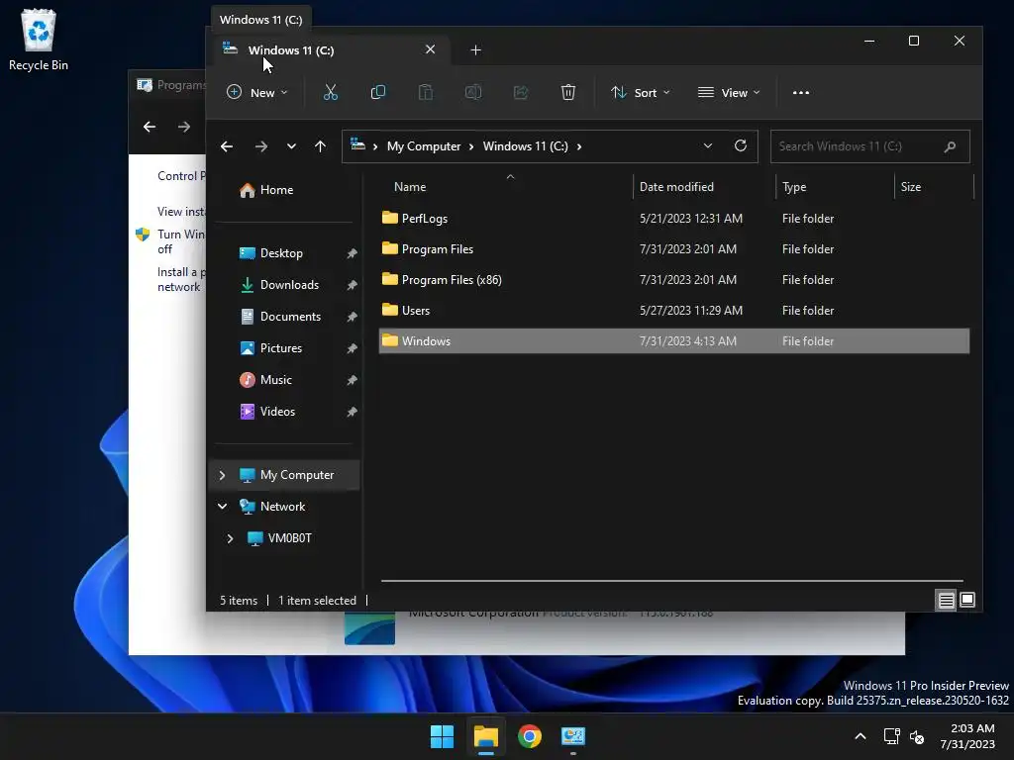Add a new Explorer tab

pyautogui.click(x=475, y=49)
